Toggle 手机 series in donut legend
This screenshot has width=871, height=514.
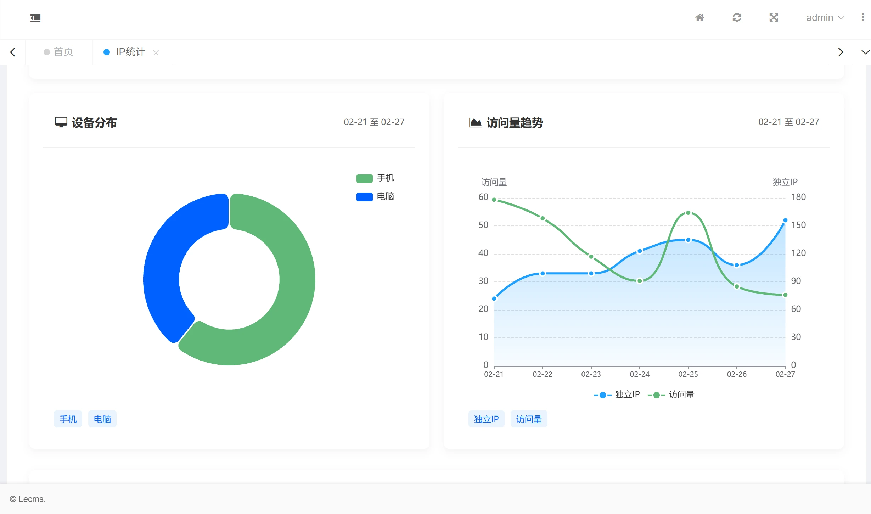[x=375, y=178]
